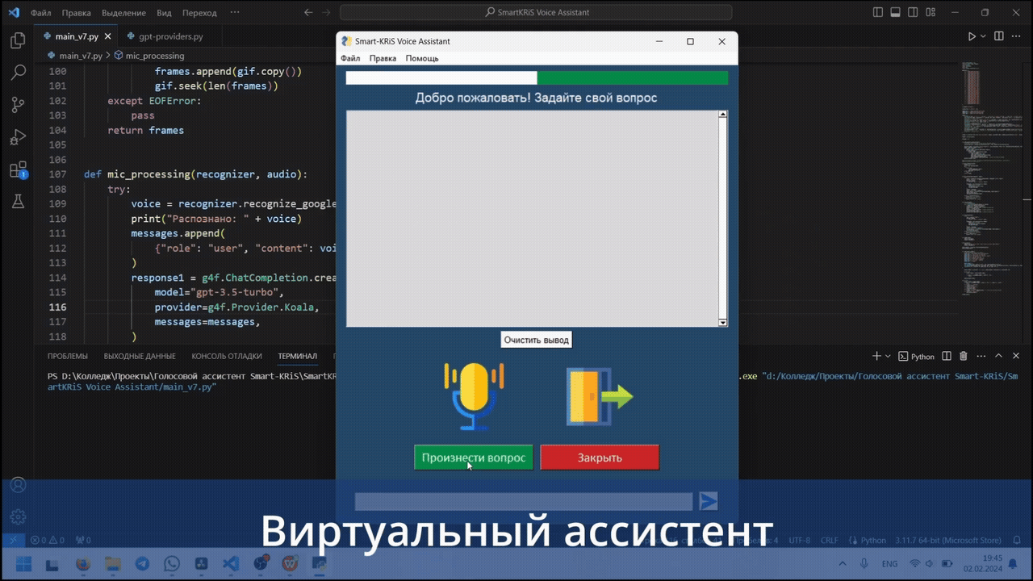Toggle the secondary side bar layout icon
Screen dimensions: 1033x581
[x=914, y=12]
